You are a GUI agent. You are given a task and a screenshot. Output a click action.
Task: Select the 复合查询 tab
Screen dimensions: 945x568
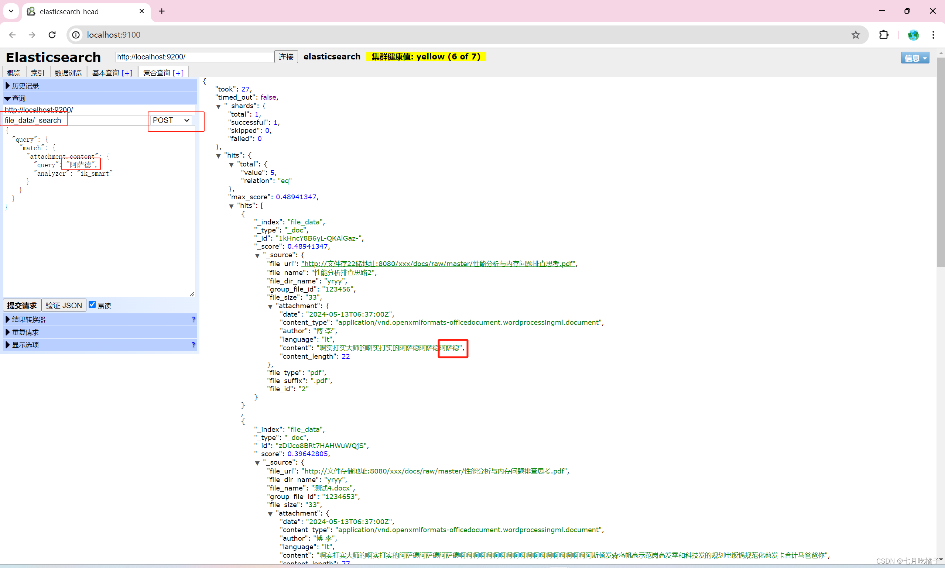[x=157, y=73]
